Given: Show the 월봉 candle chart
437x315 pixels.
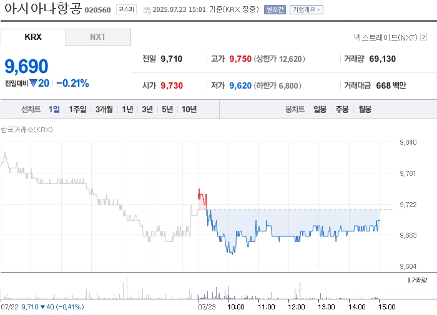Looking at the screenshot, I should point(365,109).
